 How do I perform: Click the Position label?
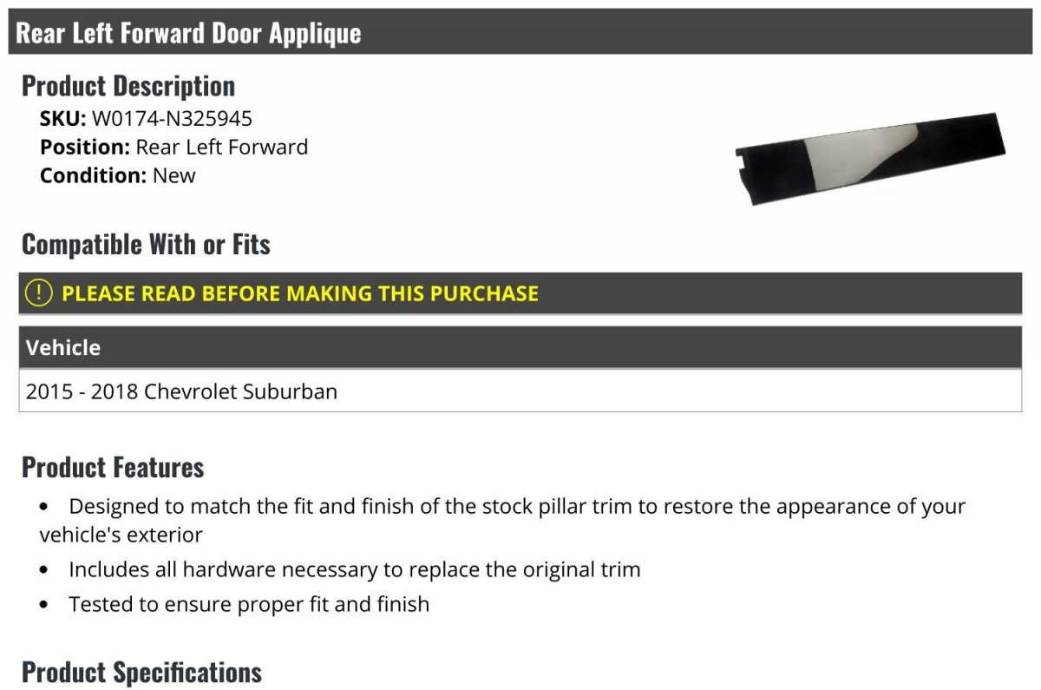click(85, 147)
